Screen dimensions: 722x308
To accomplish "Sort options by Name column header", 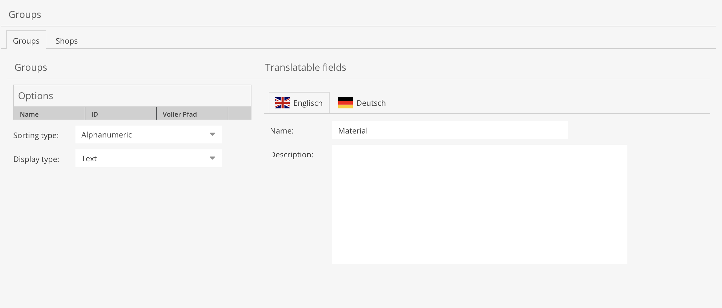I will tap(29, 114).
